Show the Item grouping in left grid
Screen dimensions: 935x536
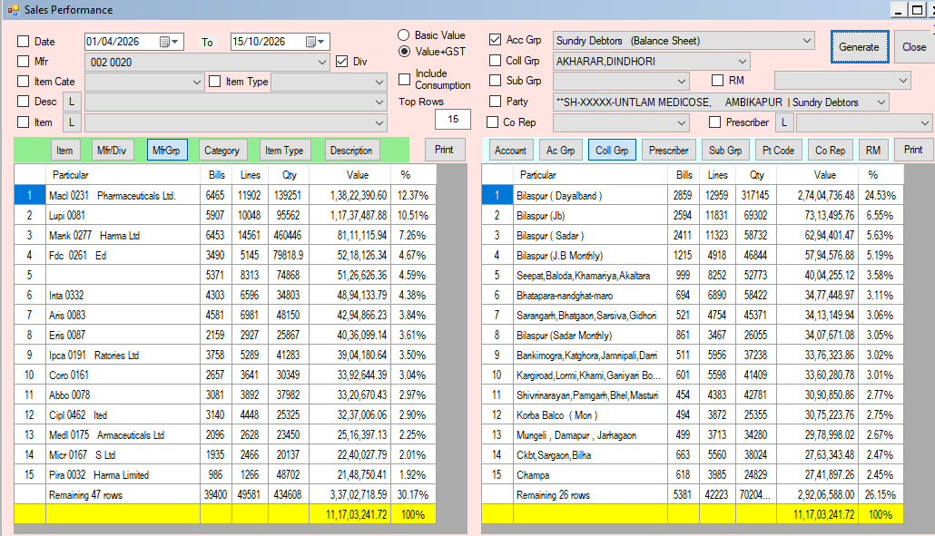pos(64,150)
